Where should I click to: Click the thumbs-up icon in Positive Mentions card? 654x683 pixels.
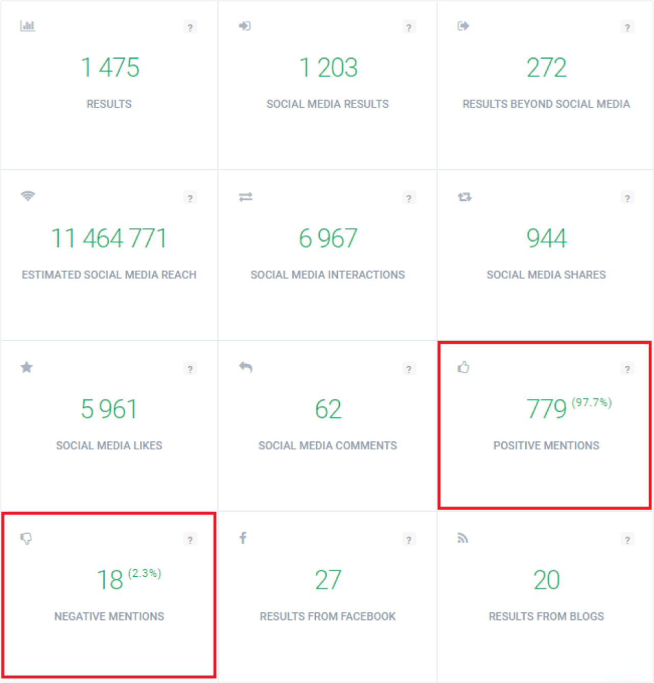pos(463,367)
